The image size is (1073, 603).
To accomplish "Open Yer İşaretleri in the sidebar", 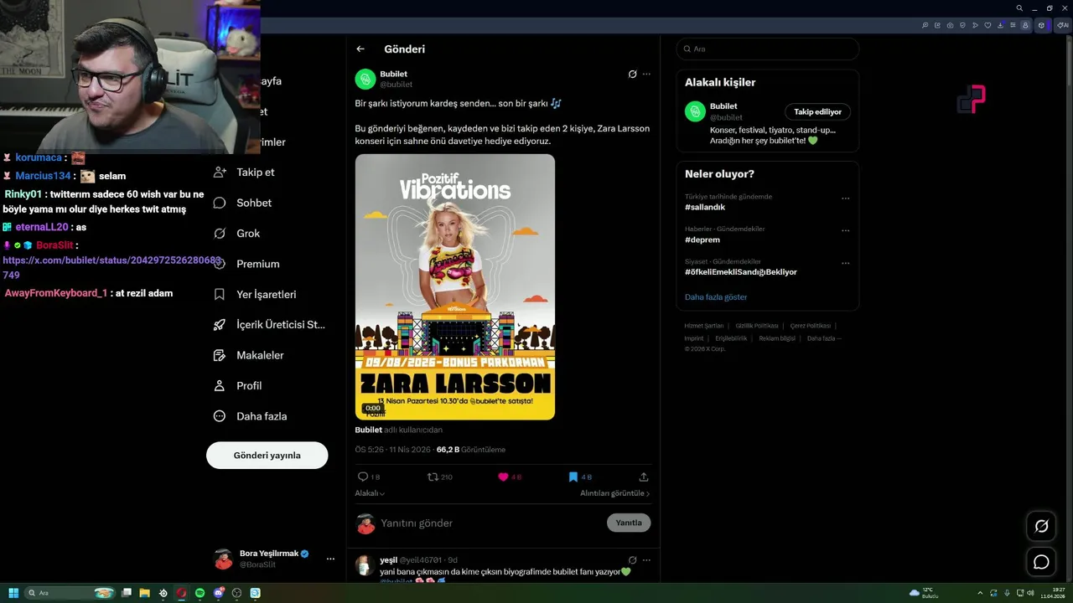I will [x=255, y=294].
